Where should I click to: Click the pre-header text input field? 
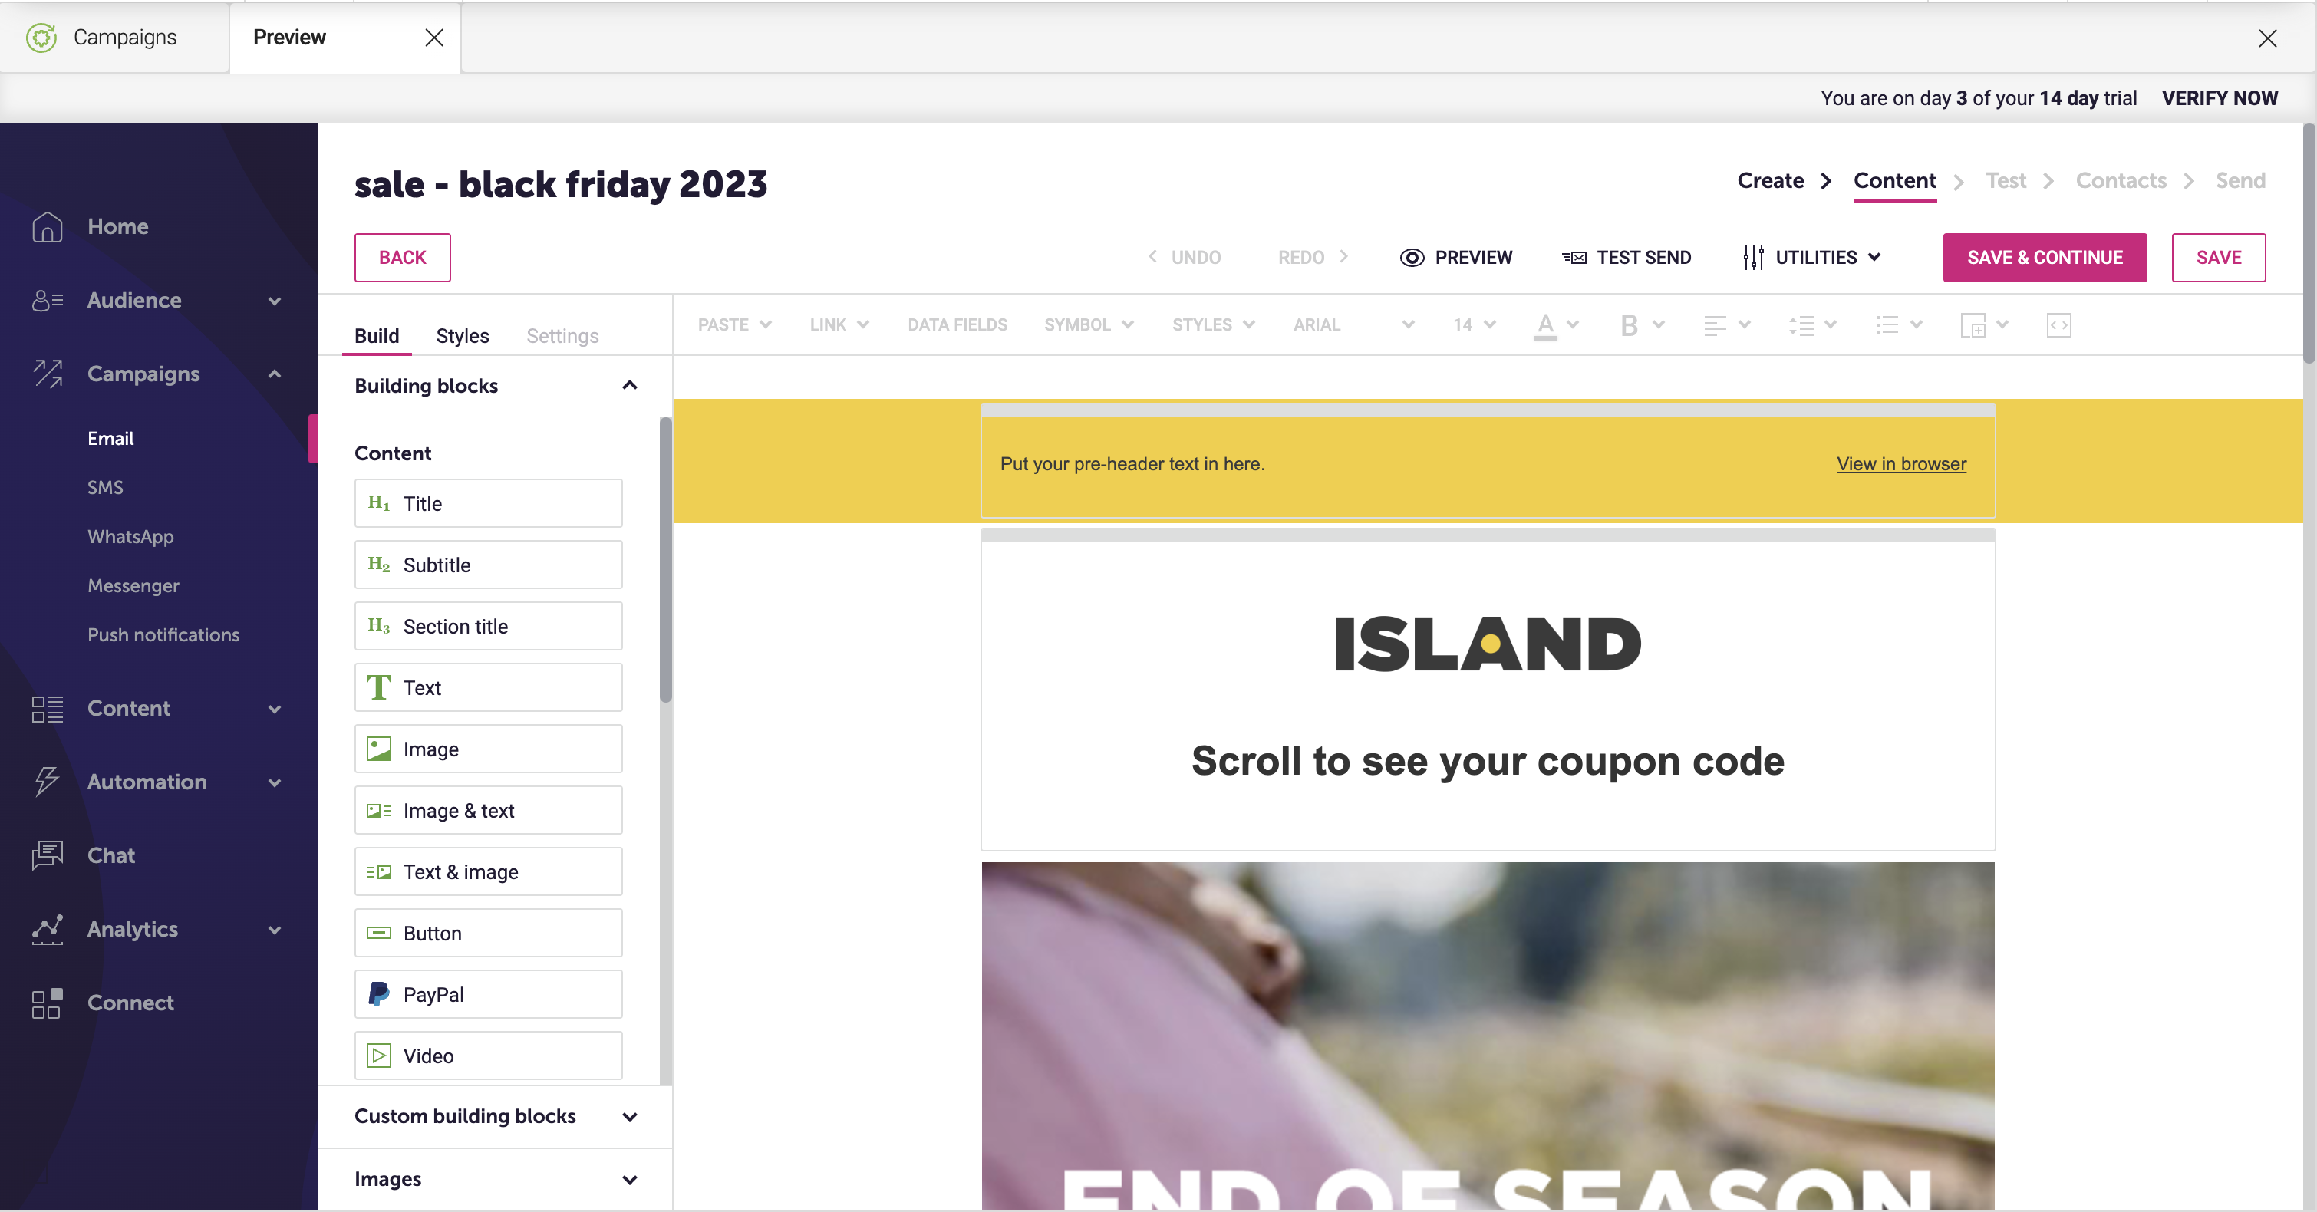tap(1132, 463)
